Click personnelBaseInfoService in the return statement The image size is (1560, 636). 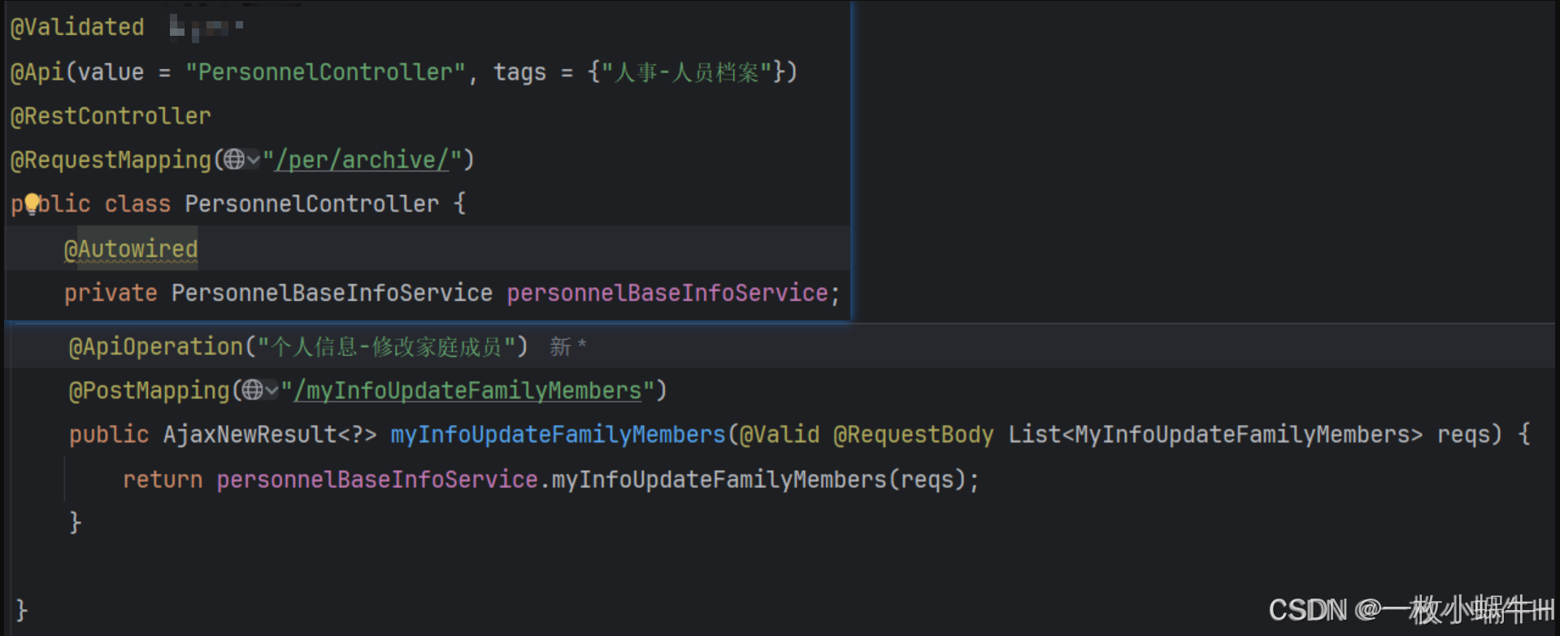point(377,480)
